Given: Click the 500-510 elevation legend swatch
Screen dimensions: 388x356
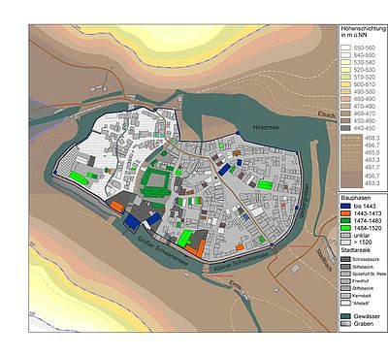Looking at the screenshot, I should [346, 84].
